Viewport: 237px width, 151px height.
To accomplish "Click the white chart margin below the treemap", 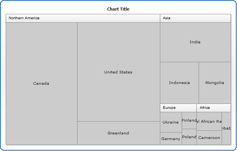I will click(118, 147).
